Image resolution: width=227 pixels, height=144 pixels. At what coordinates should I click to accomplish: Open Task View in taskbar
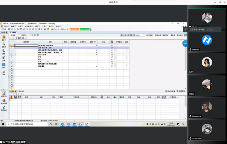click(x=56, y=124)
